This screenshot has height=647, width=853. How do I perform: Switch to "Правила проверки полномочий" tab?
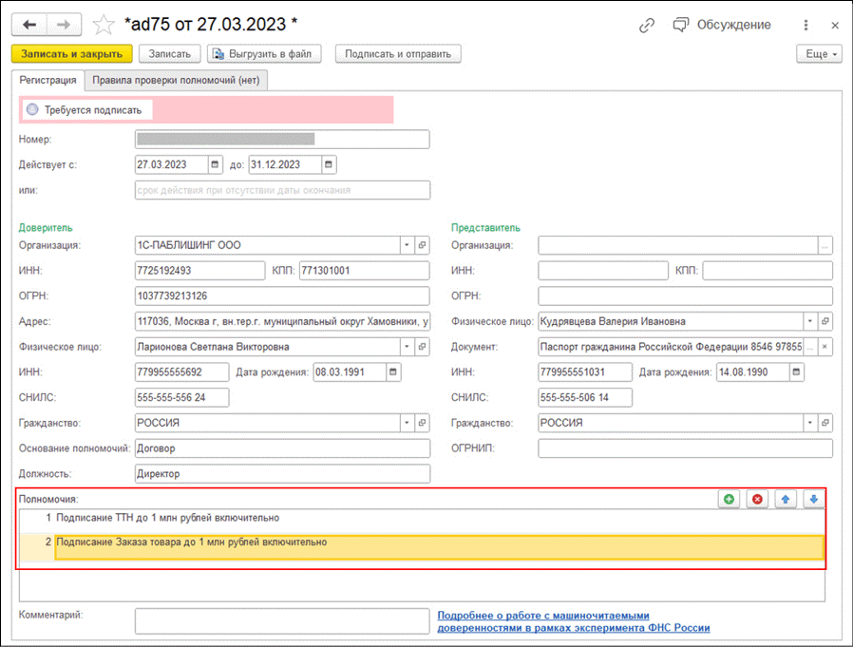(176, 81)
